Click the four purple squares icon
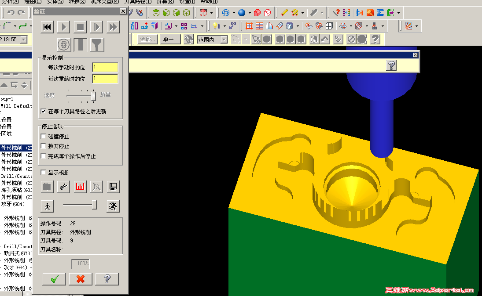The image size is (482, 296). click(184, 26)
